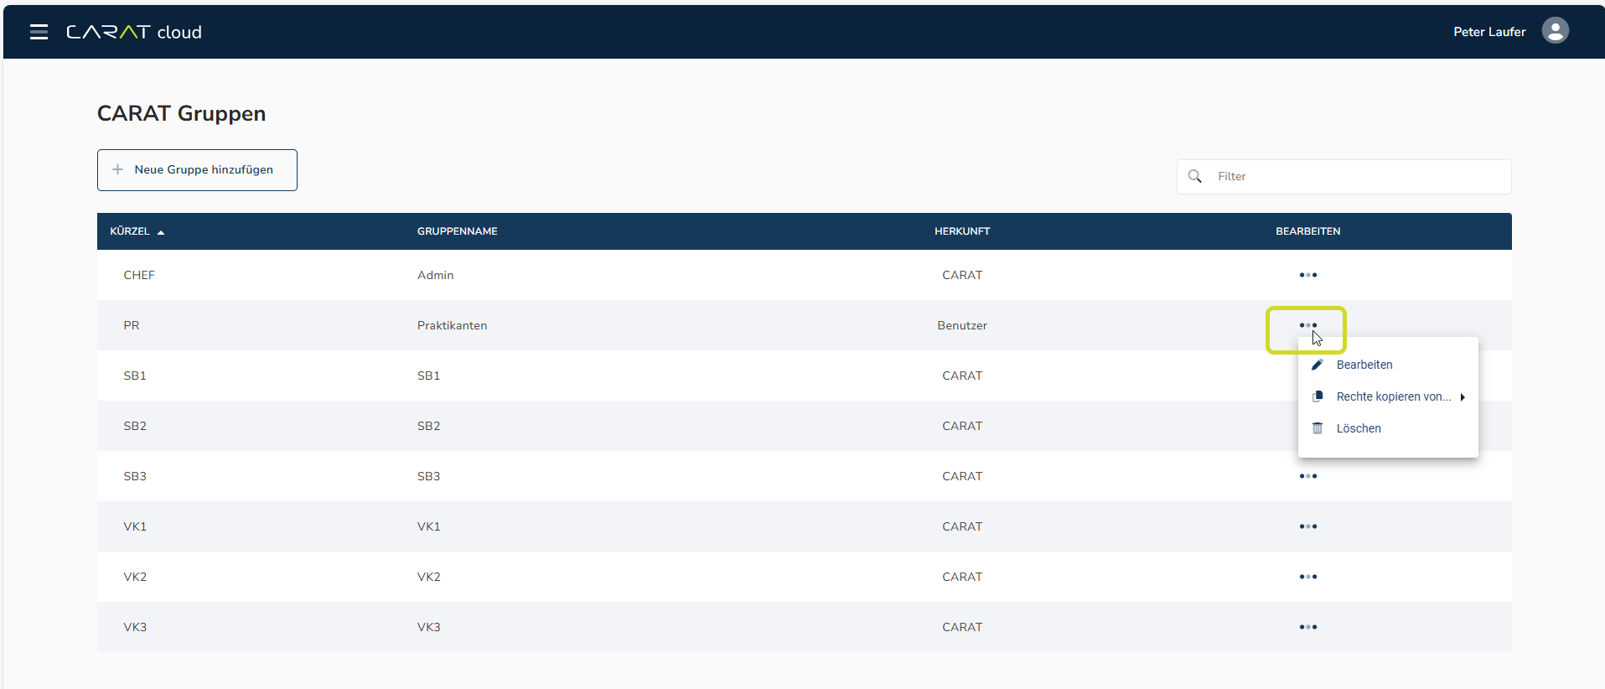Open the Rechte kopieren von... submenu
Image resolution: width=1605 pixels, height=689 pixels.
[1388, 396]
